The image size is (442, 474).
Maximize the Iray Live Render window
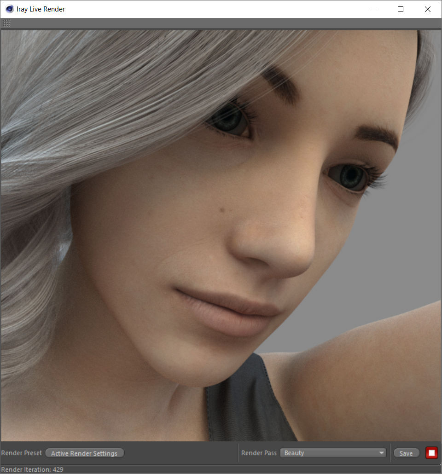pyautogui.click(x=401, y=9)
